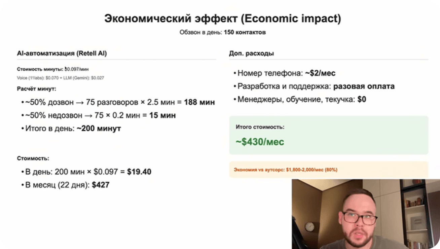Click the orange "Экономия vs аутсорс" savings banner
Viewport: 440px width, 249px height.
coord(286,170)
